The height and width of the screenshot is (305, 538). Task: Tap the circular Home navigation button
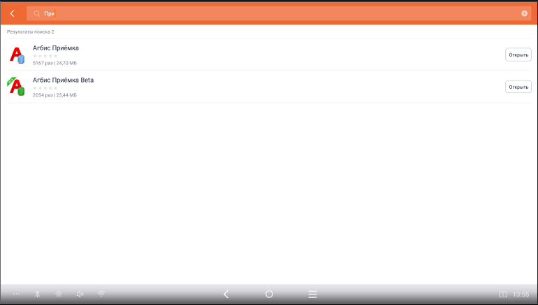pos(269,294)
